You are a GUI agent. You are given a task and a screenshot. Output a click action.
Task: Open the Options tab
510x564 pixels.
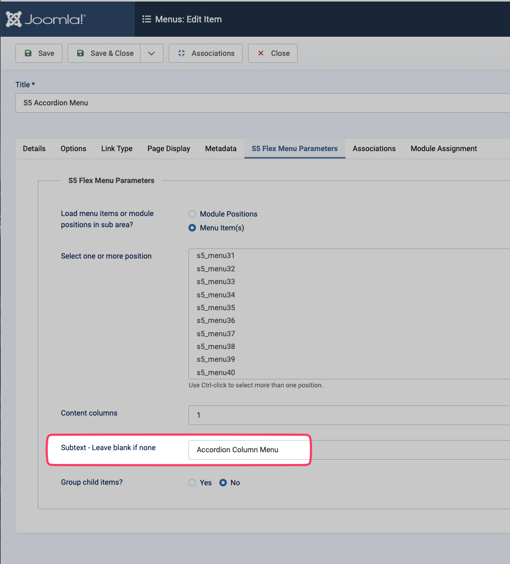click(73, 148)
